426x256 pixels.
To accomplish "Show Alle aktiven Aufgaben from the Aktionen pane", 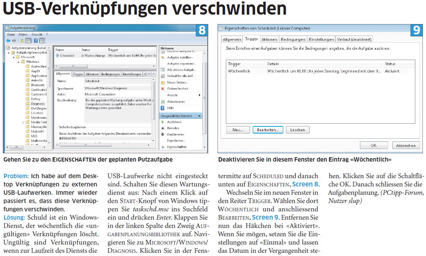I will [x=182, y=70].
